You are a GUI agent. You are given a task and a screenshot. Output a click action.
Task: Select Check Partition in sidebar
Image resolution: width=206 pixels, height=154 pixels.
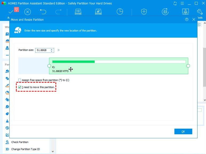(20, 142)
